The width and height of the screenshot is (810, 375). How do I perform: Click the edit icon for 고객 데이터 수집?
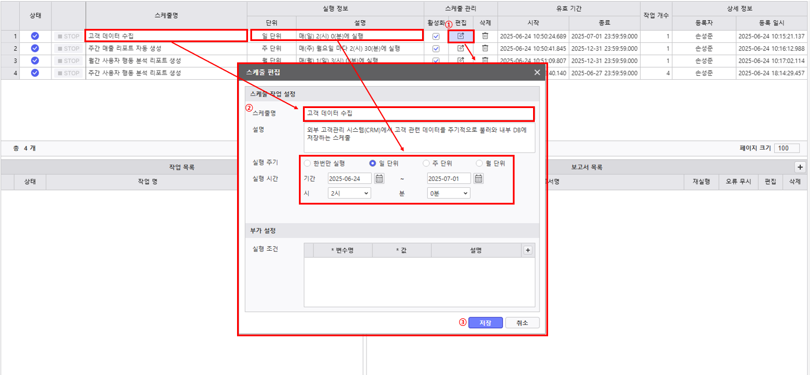click(x=461, y=36)
